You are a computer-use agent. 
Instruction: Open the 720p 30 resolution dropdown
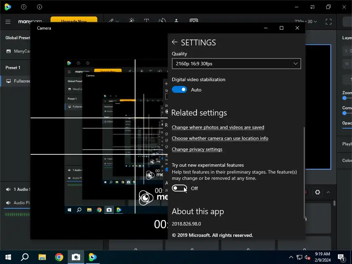pos(306,22)
